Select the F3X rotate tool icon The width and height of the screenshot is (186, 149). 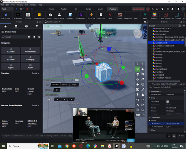point(138,69)
